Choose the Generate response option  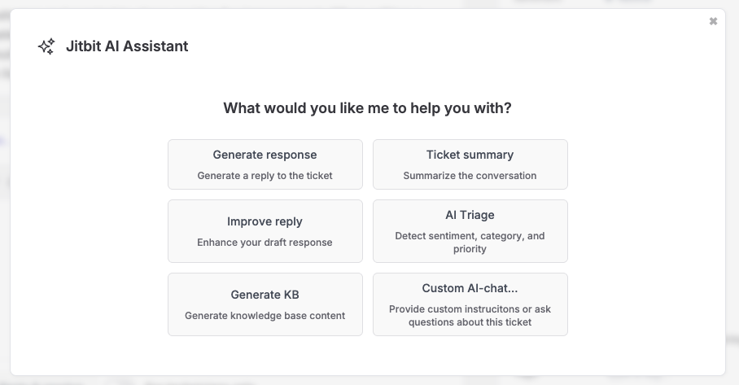tap(265, 155)
